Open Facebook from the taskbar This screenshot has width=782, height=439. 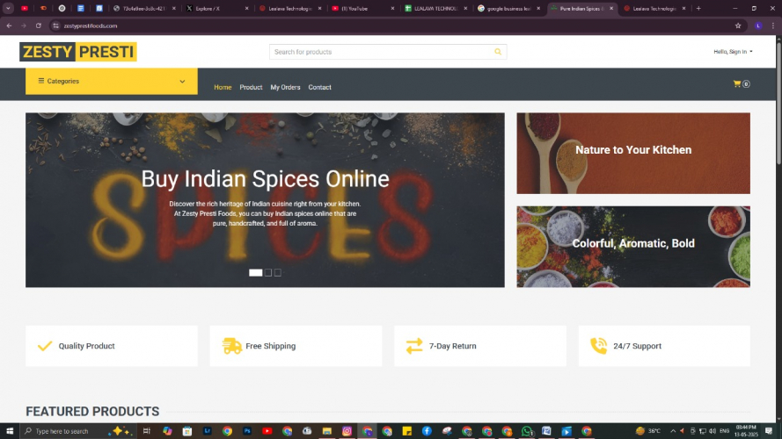pyautogui.click(x=427, y=431)
